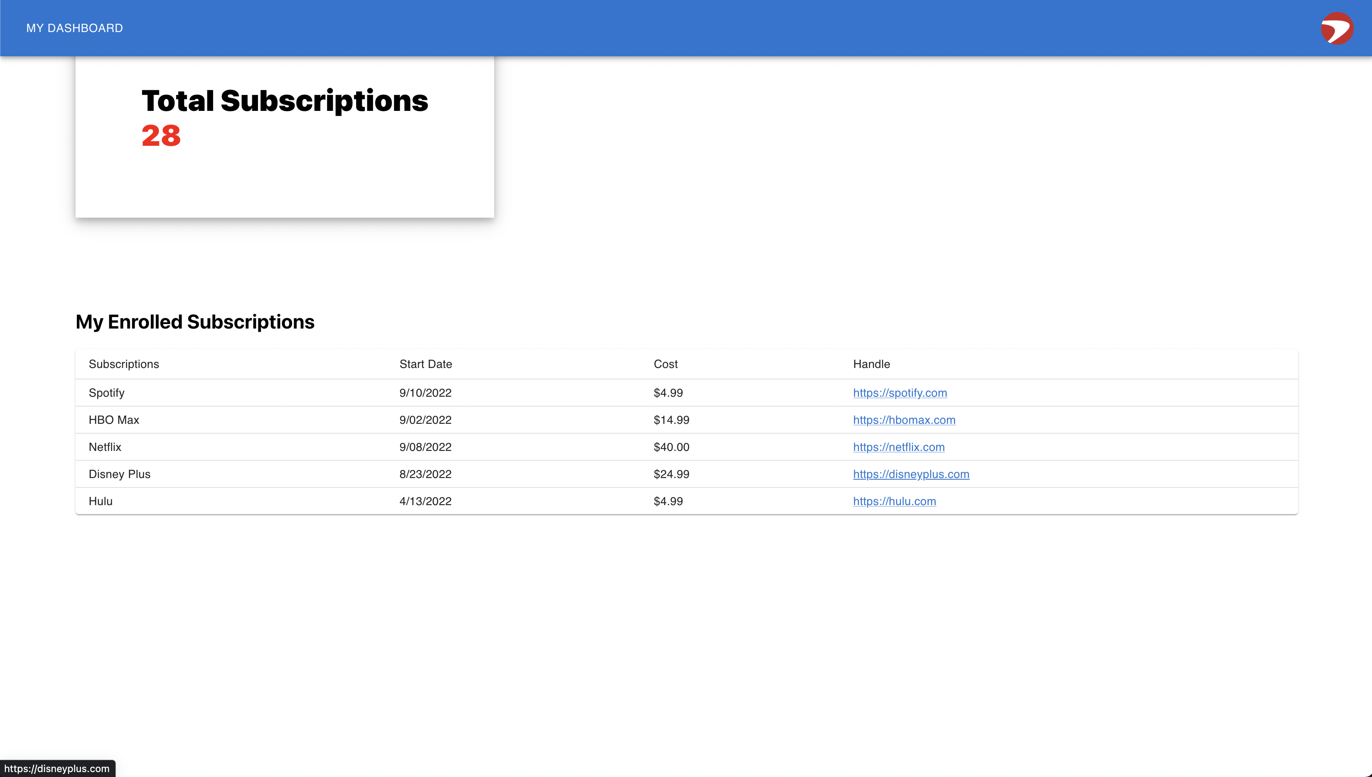This screenshot has width=1372, height=777.
Task: Click the MY DASHBOARD header title
Action: [75, 28]
